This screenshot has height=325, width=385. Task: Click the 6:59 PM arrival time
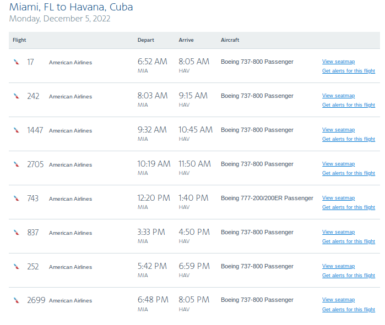pos(194,266)
